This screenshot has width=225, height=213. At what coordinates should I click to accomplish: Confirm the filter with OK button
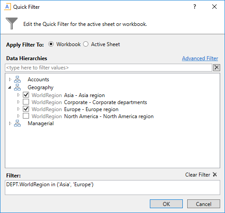166,204
